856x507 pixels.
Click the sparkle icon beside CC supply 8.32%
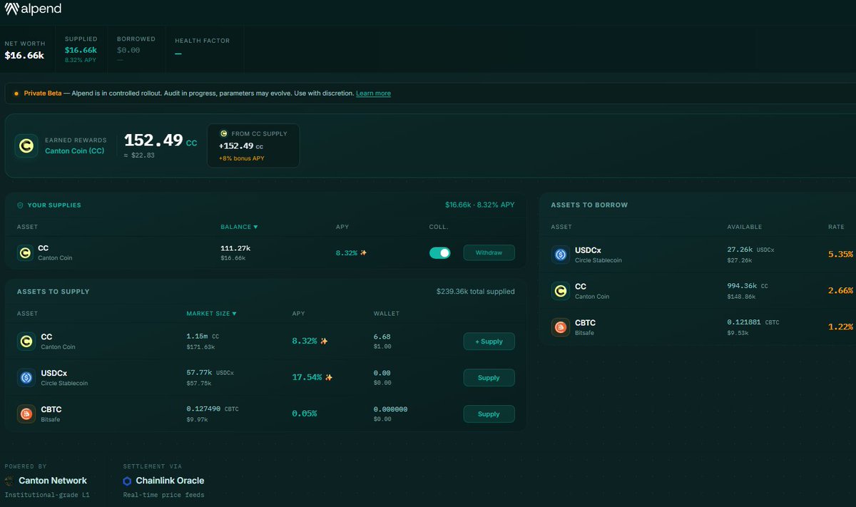[325, 342]
